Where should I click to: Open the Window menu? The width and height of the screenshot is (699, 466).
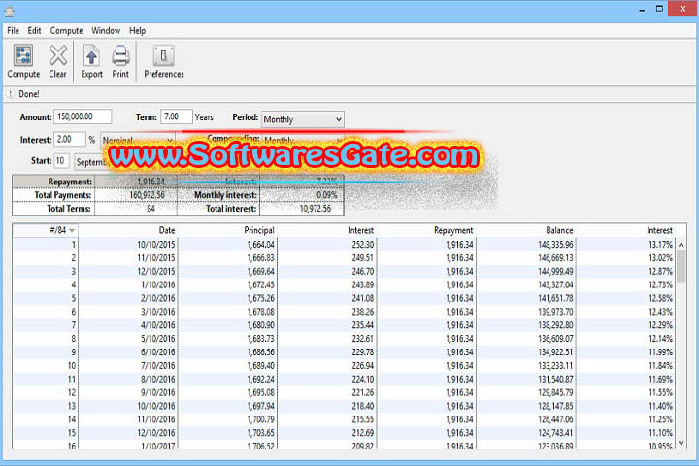(106, 31)
